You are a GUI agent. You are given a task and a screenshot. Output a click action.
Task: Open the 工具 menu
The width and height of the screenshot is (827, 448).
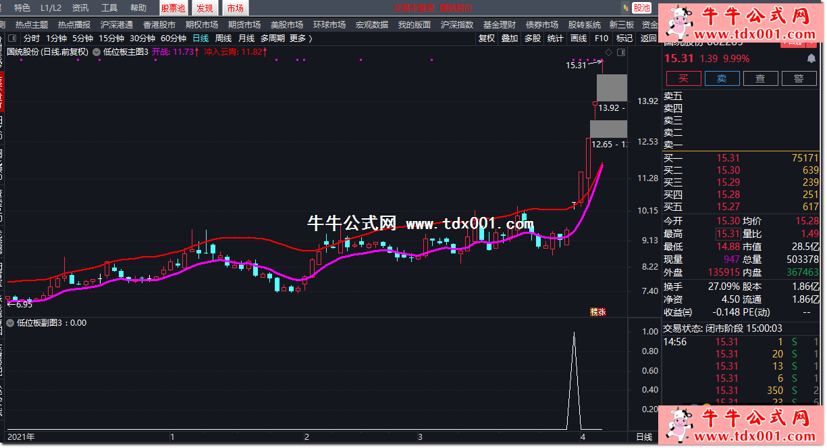(109, 8)
